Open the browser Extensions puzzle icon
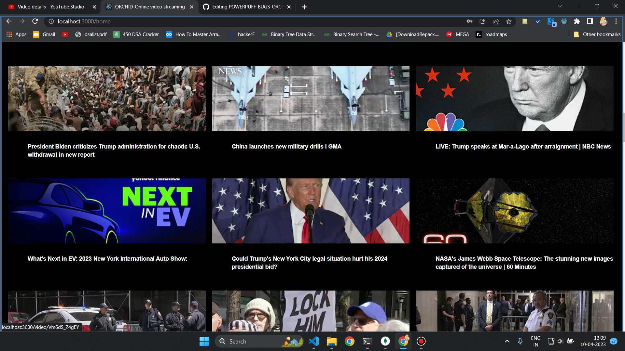Image resolution: width=625 pixels, height=351 pixels. pyautogui.click(x=577, y=21)
